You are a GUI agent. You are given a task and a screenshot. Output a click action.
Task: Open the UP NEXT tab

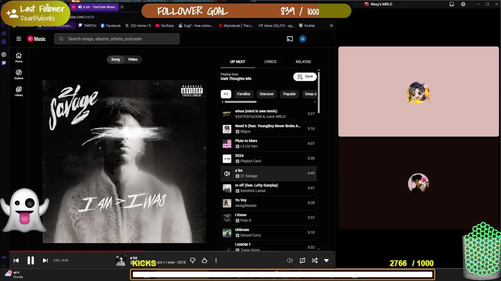point(238,62)
